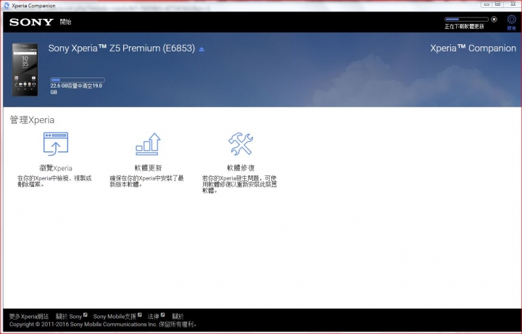Click the Xperia Z5 phone thumbnail

click(x=25, y=70)
